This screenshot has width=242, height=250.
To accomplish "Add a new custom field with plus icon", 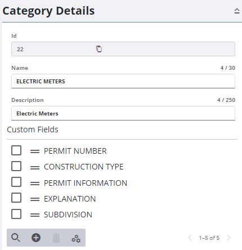I will [36, 238].
